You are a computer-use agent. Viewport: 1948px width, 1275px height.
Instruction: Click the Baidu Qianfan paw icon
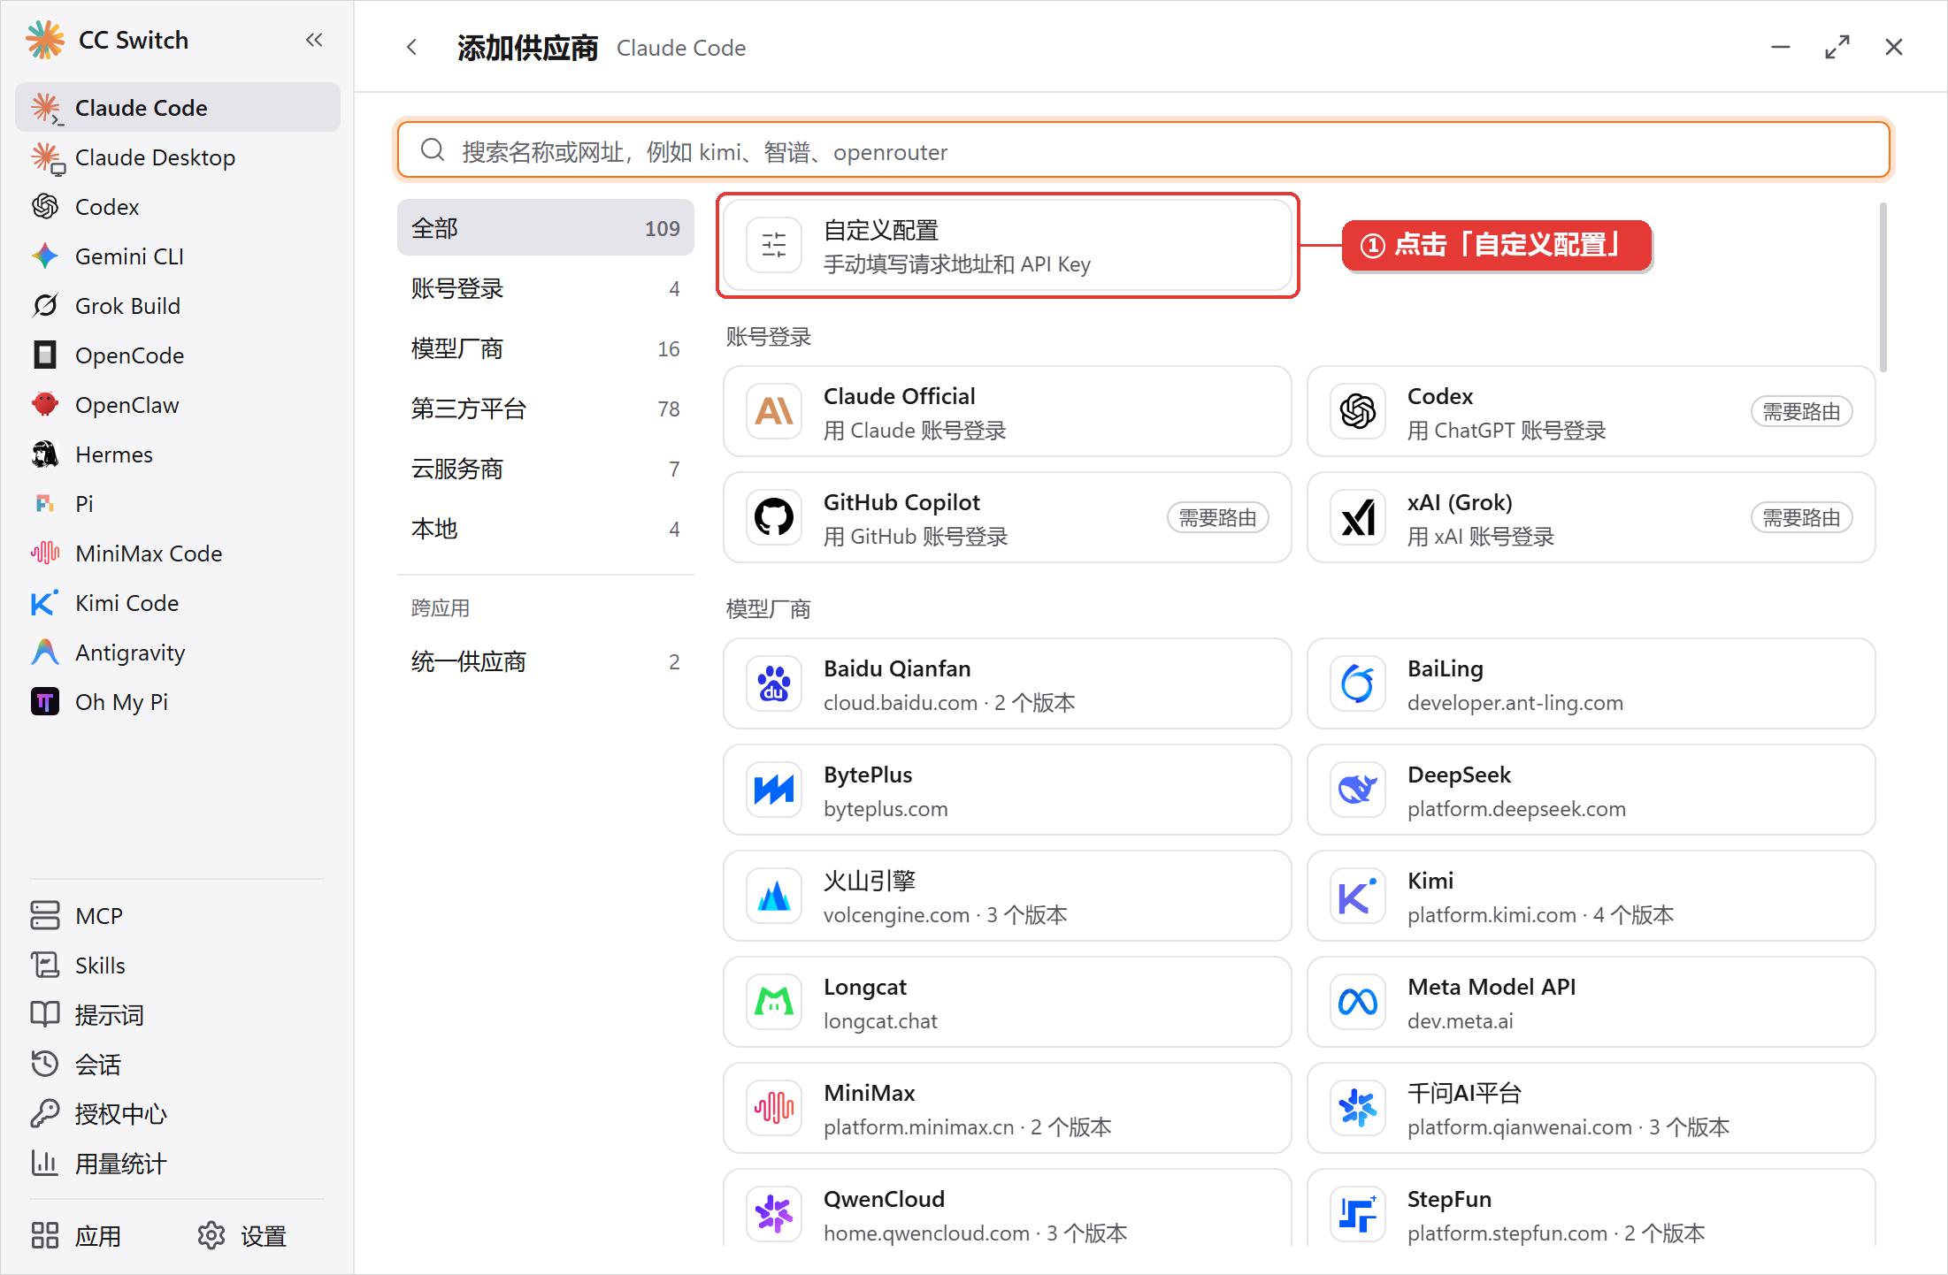click(x=774, y=684)
